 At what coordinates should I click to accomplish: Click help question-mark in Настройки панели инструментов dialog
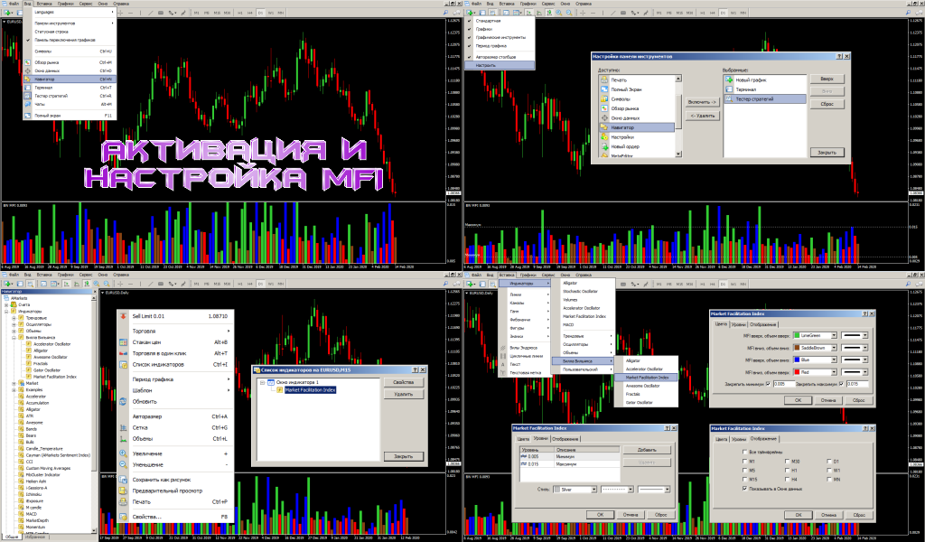tap(839, 56)
